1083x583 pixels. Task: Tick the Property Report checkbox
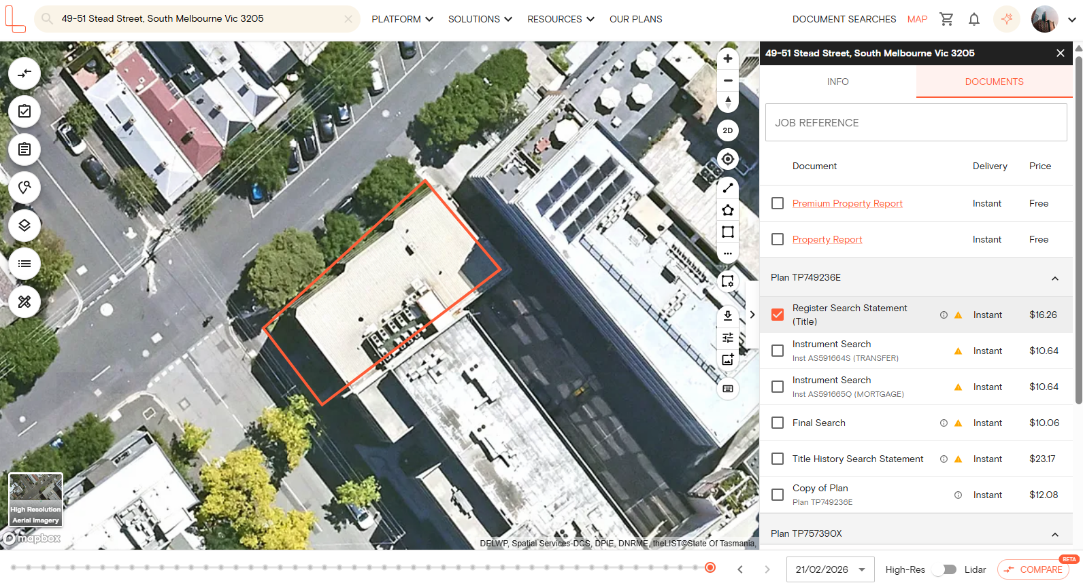click(778, 239)
